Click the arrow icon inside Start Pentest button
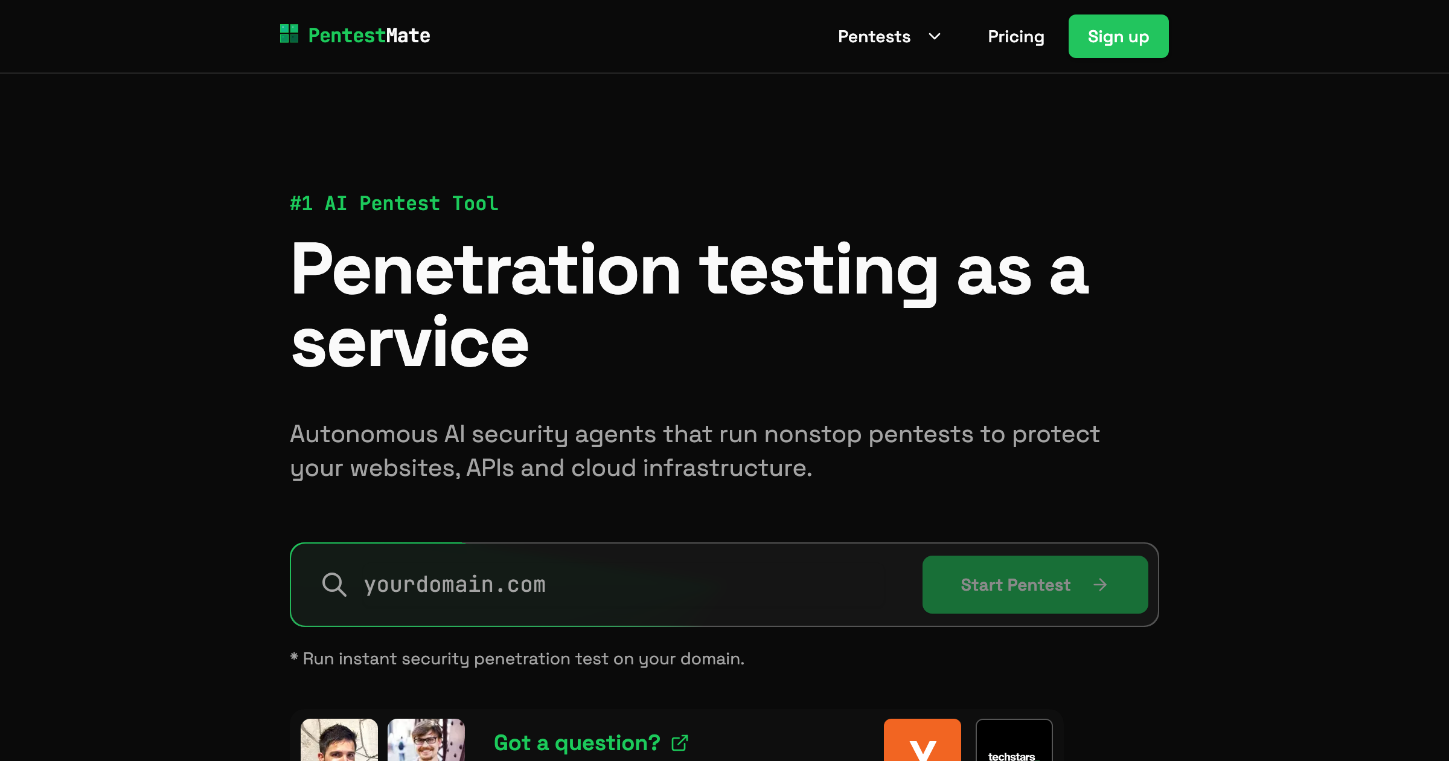 (x=1101, y=585)
